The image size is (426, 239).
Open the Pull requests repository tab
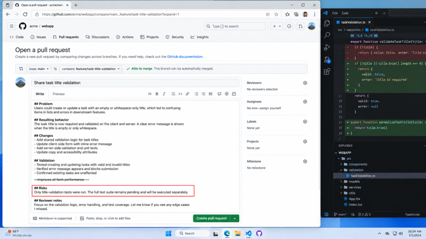click(x=66, y=37)
